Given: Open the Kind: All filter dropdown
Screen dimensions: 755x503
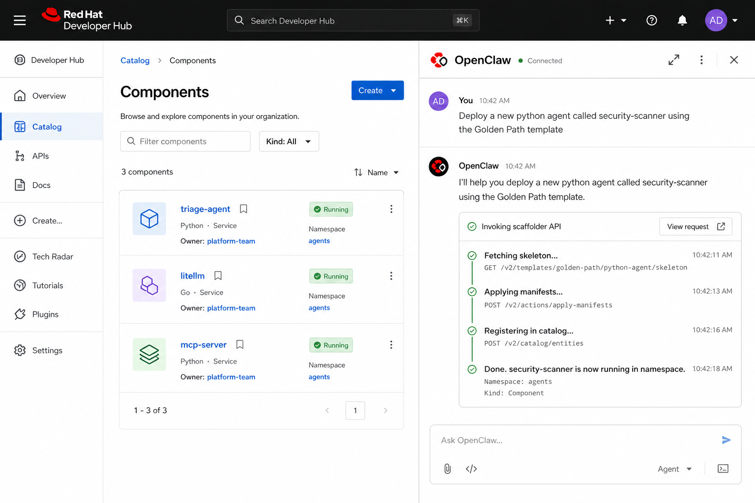Looking at the screenshot, I should pos(289,141).
